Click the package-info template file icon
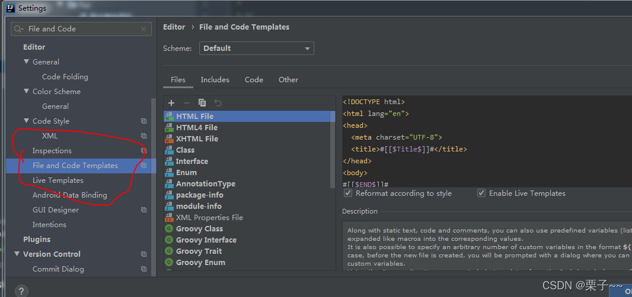 (169, 195)
